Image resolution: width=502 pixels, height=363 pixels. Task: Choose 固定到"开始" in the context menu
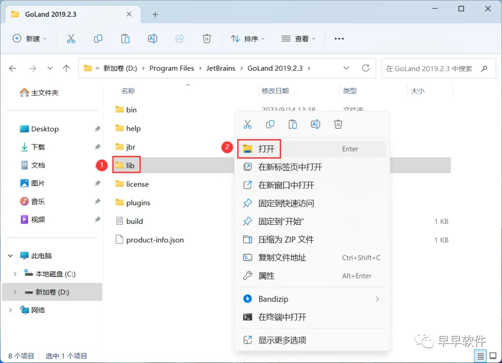pos(312,221)
